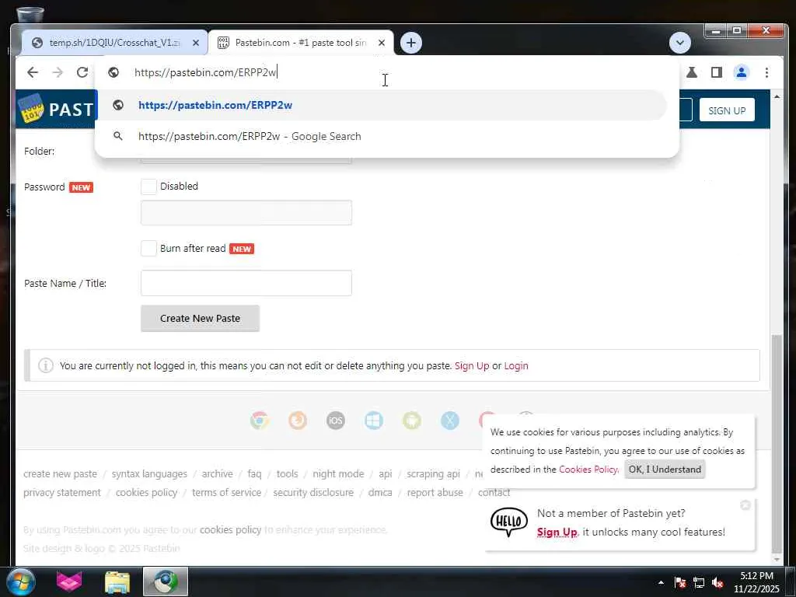Click the password input field
The height and width of the screenshot is (597, 796).
pos(246,213)
